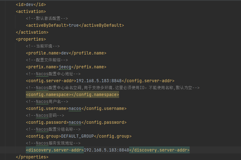Click the closing profile.name tag
241x160 pixels.
point(88,53)
